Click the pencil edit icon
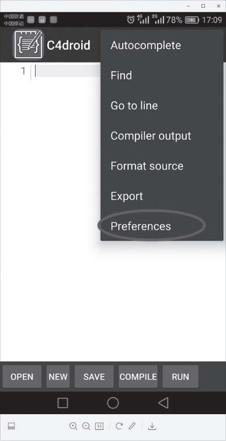The height and width of the screenshot is (441, 226). 132,426
